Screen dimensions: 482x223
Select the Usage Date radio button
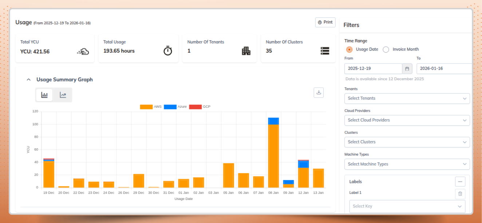(349, 50)
